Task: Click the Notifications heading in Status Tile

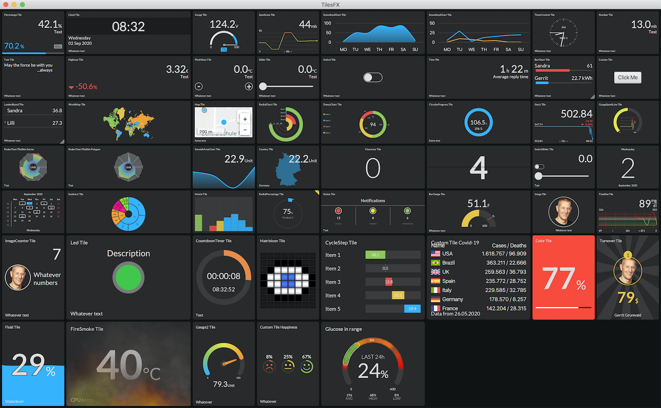Action: (373, 201)
